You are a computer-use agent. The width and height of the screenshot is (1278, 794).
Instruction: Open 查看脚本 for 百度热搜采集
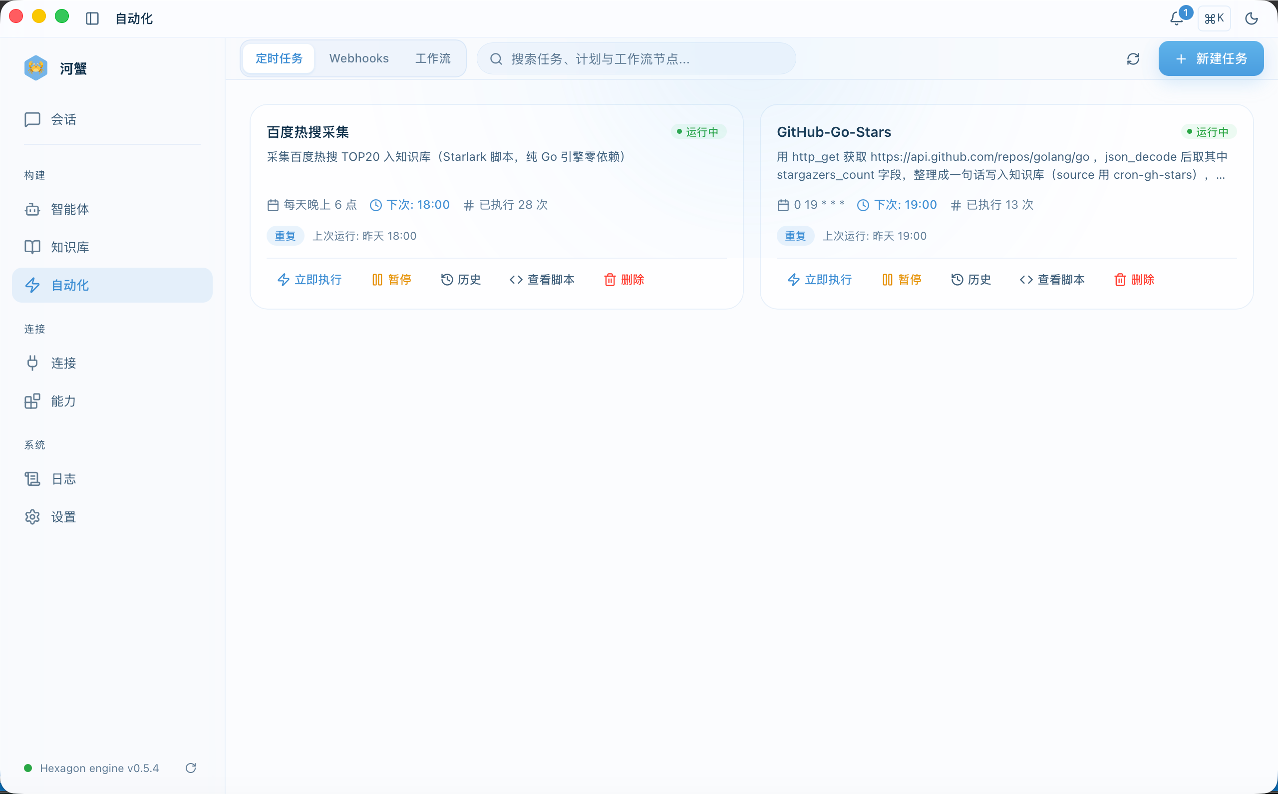tap(542, 280)
